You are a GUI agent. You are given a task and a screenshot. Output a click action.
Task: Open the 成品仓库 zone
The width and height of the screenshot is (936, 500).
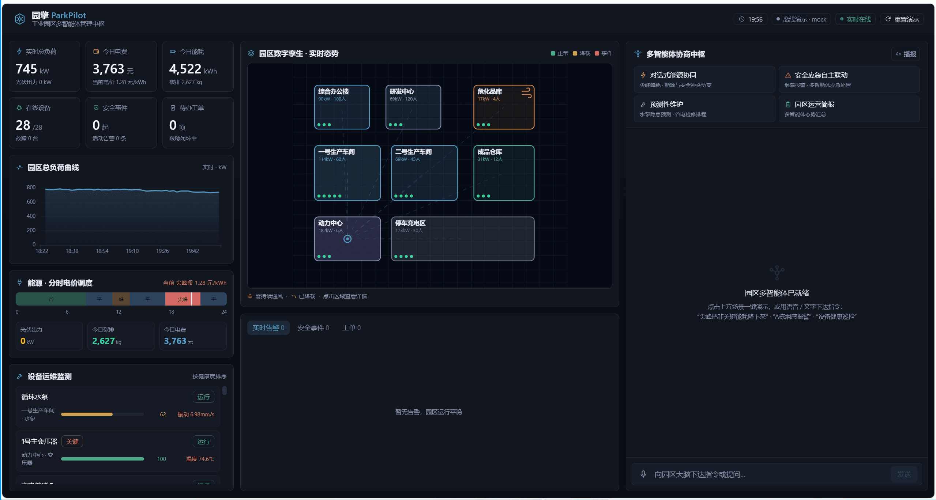point(504,173)
